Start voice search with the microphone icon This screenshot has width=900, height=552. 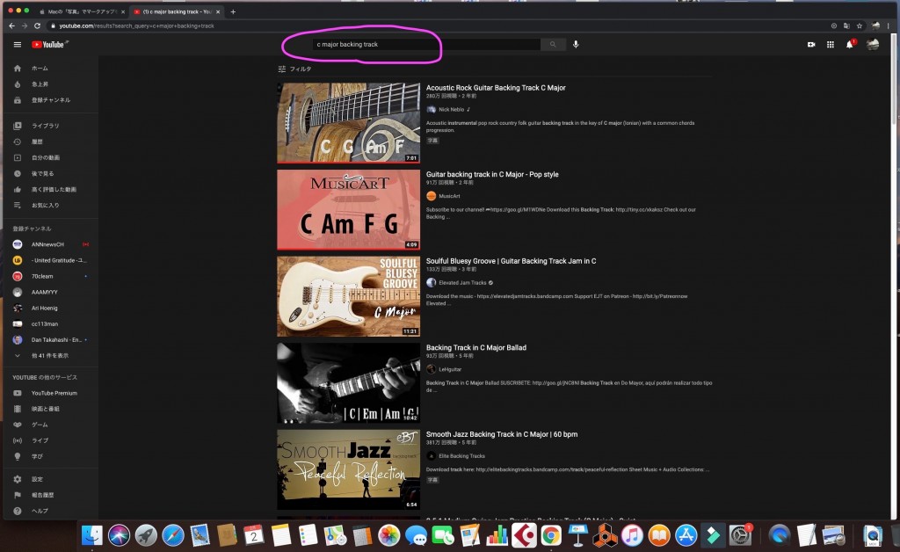coord(576,44)
